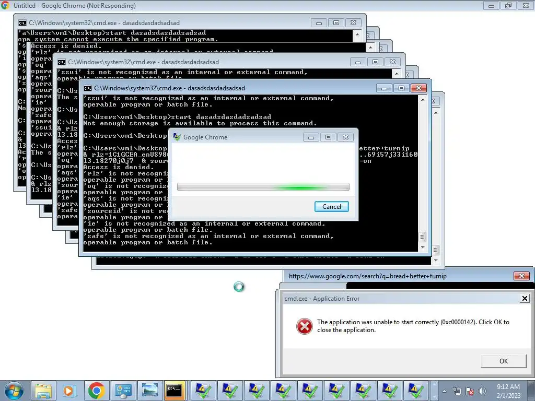Minimize the Untitled Google Chrome main window

click(x=491, y=6)
